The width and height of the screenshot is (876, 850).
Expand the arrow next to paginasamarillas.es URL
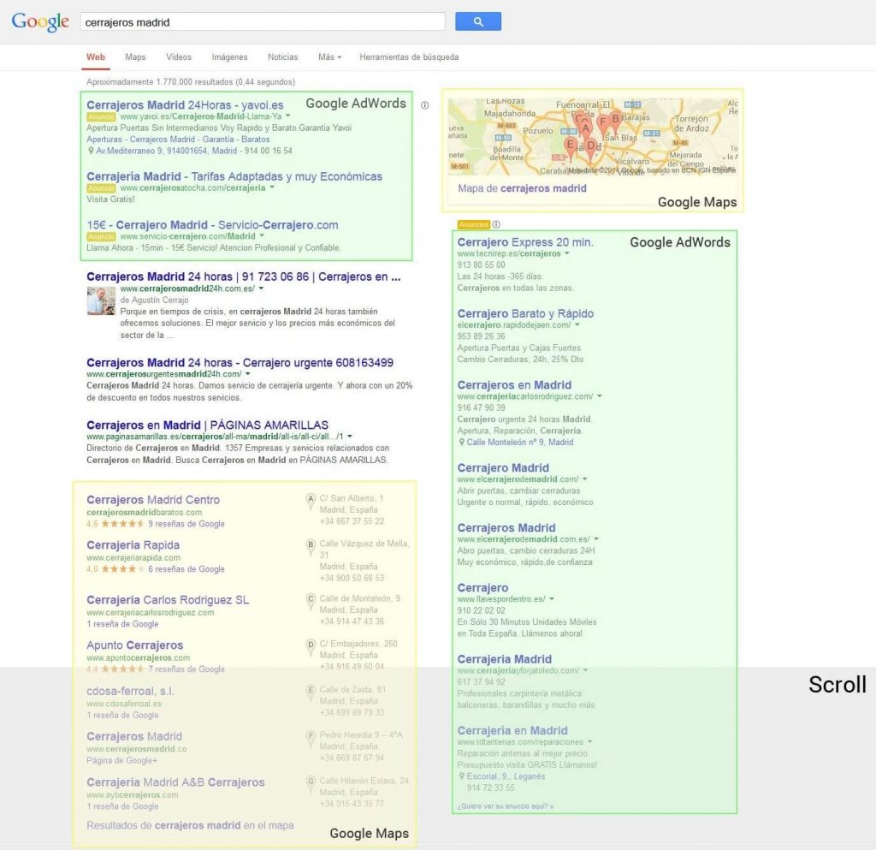[x=350, y=436]
